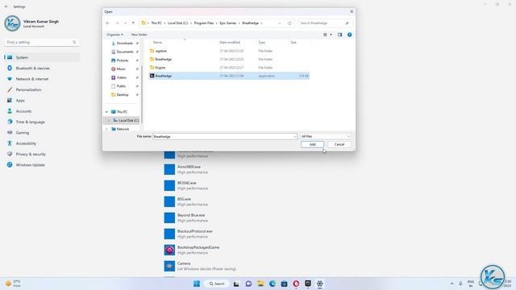Click the New folder button
Image resolution: width=516 pixels, height=290 pixels.
tap(139, 35)
